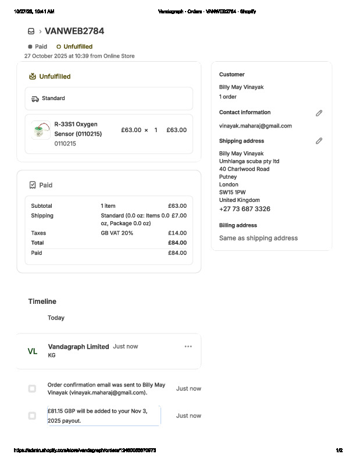Click the 1 order link under customer
This screenshot has width=356, height=461.
pyautogui.click(x=227, y=97)
